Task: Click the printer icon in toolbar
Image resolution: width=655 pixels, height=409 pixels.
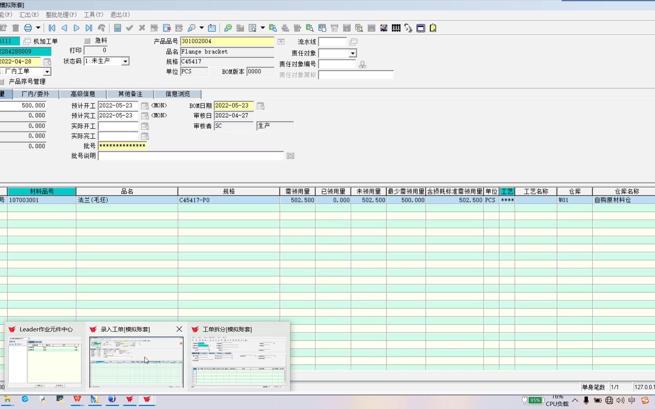Action: click(28, 28)
